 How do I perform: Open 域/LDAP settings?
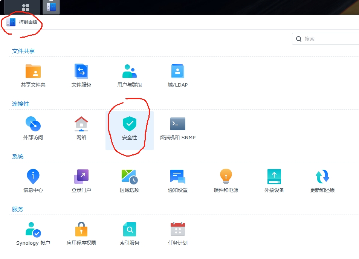point(177,74)
